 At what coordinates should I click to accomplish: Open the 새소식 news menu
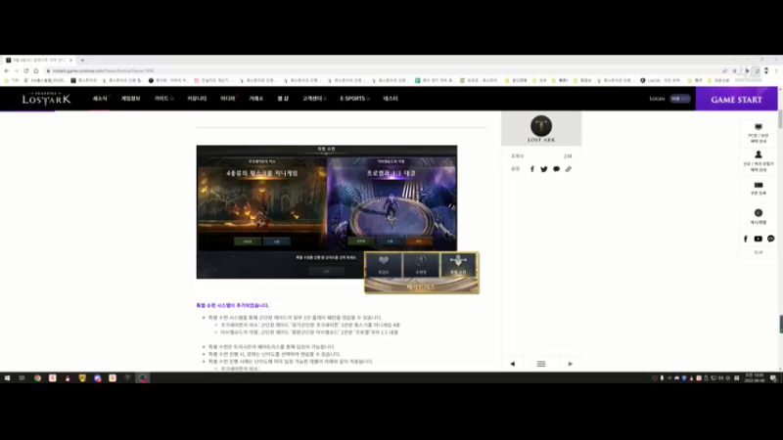point(100,99)
